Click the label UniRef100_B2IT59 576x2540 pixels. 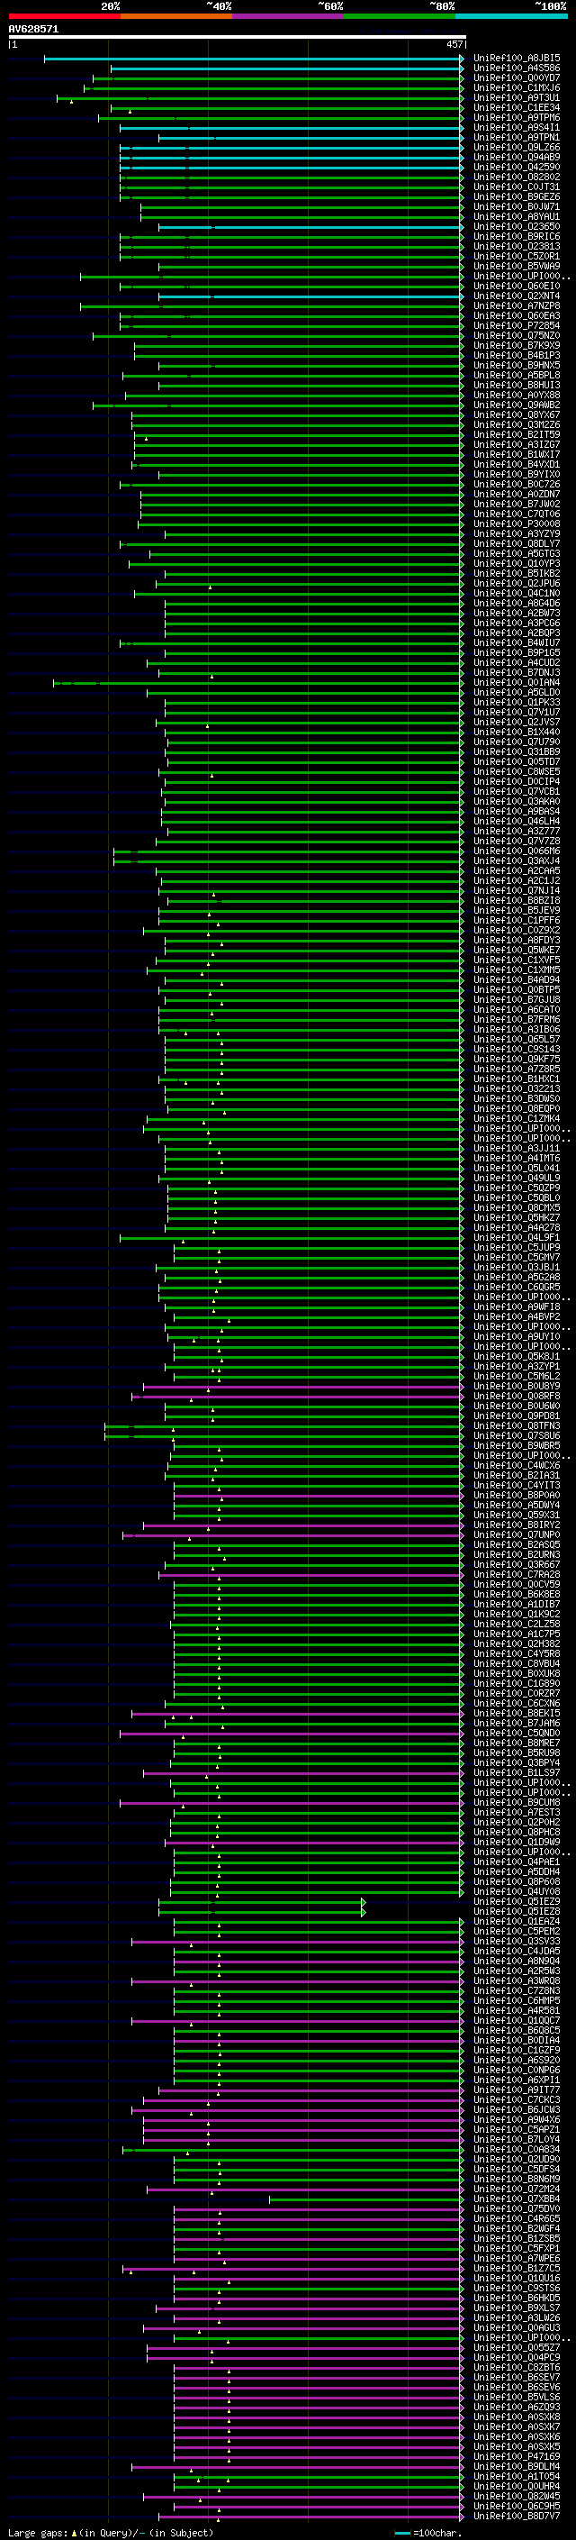(x=516, y=435)
